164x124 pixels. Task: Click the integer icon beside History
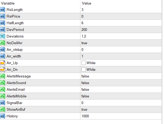[x=3, y=116]
